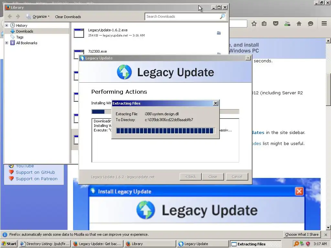The height and width of the screenshot is (248, 331).
Task: Select Downloads in Library sidebar
Action: pos(25,31)
